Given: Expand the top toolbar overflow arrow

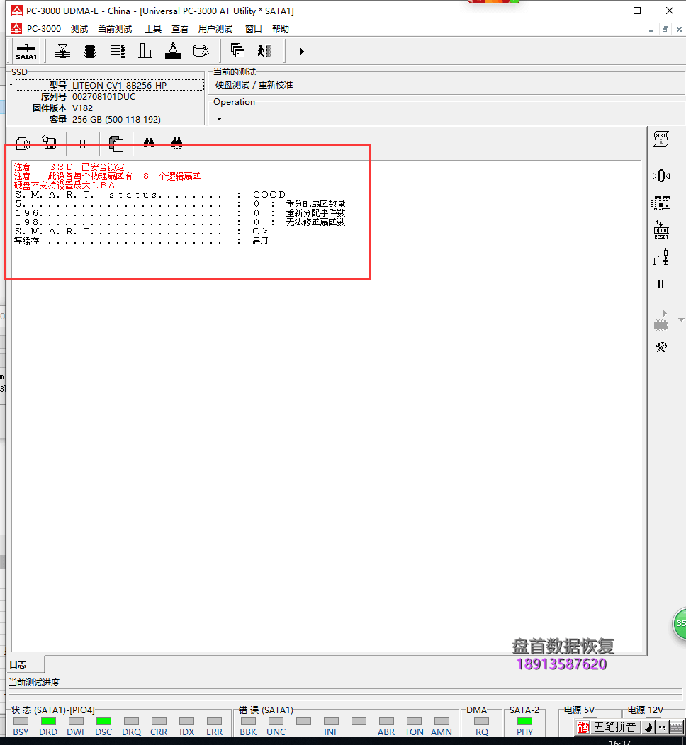Looking at the screenshot, I should pos(301,51).
